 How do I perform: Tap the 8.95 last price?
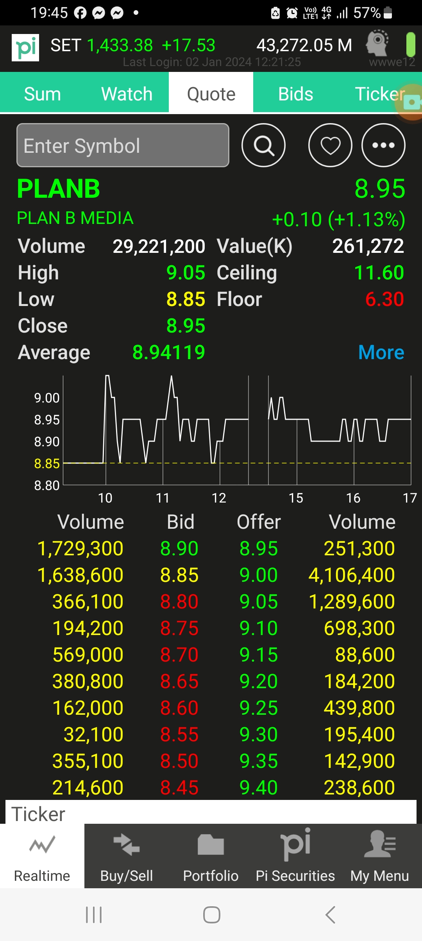(x=380, y=189)
